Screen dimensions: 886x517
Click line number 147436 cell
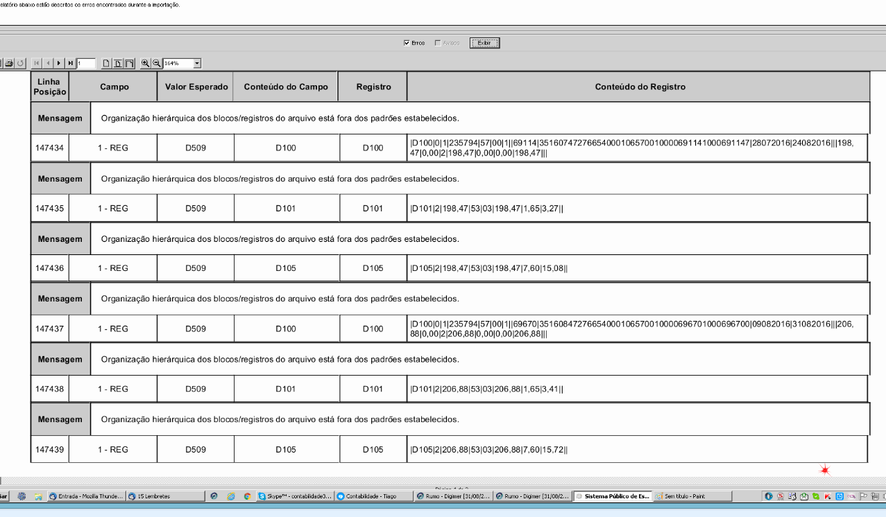(x=50, y=268)
